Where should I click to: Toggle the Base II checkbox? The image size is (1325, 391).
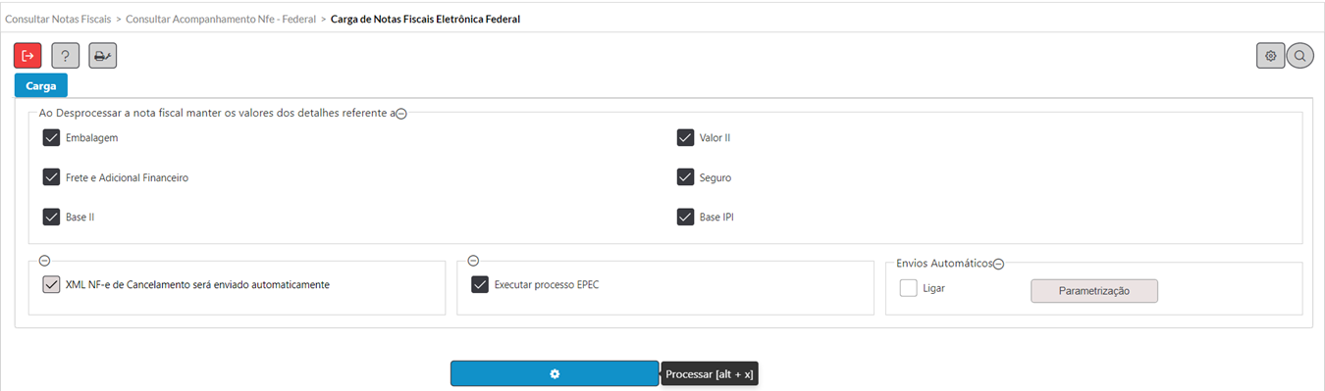52,217
